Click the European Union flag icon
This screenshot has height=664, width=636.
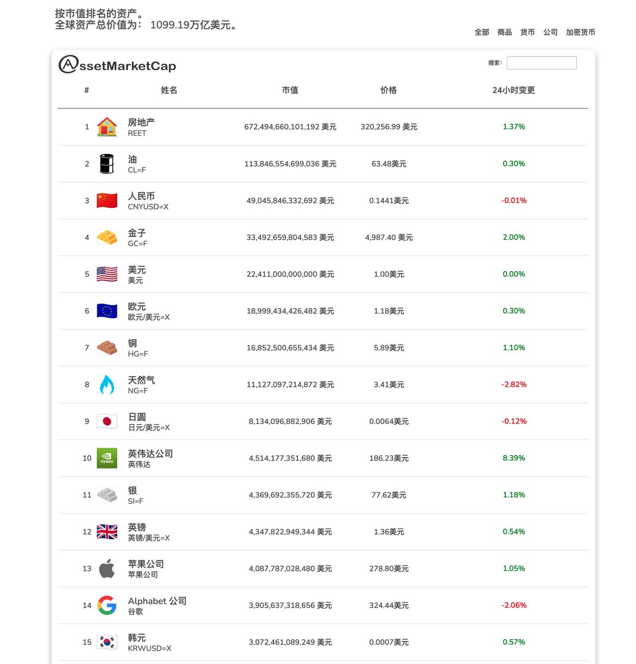[107, 311]
